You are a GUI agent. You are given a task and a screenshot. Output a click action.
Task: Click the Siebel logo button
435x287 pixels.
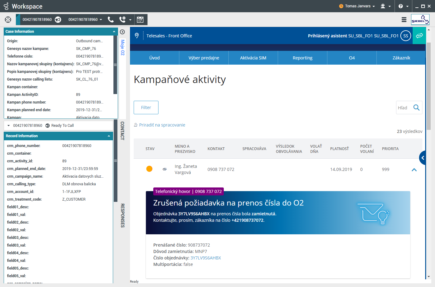[420, 20]
